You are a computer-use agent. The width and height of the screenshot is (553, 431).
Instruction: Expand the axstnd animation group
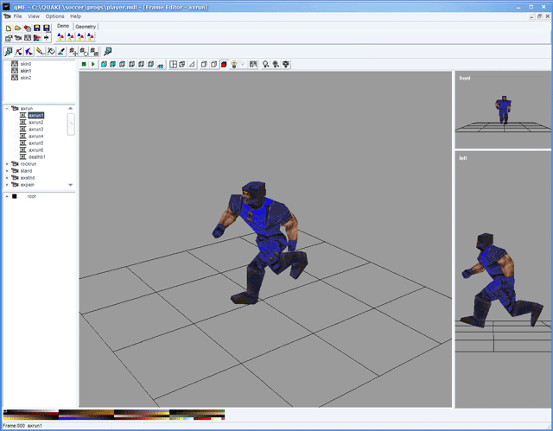7,178
